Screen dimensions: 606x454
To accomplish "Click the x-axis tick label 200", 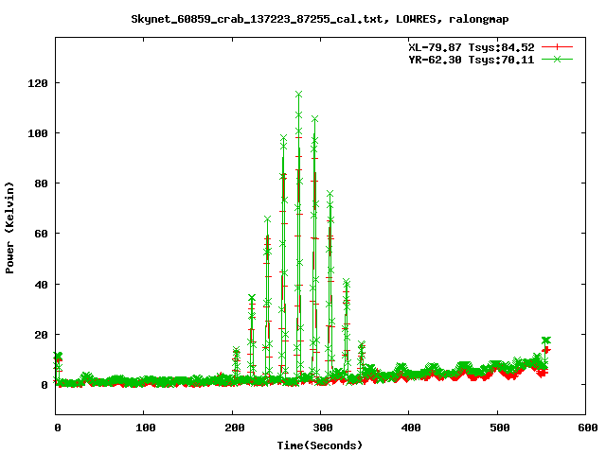I will 235,428.
